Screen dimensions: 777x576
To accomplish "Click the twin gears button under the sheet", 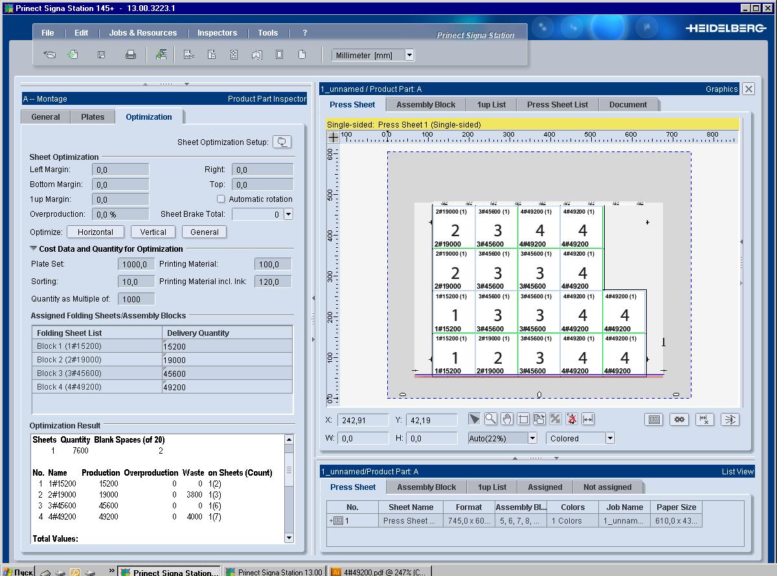I will (679, 419).
